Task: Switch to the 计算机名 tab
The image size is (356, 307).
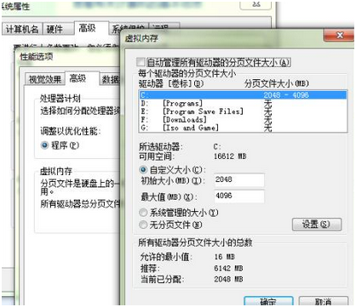Action: [x=22, y=29]
